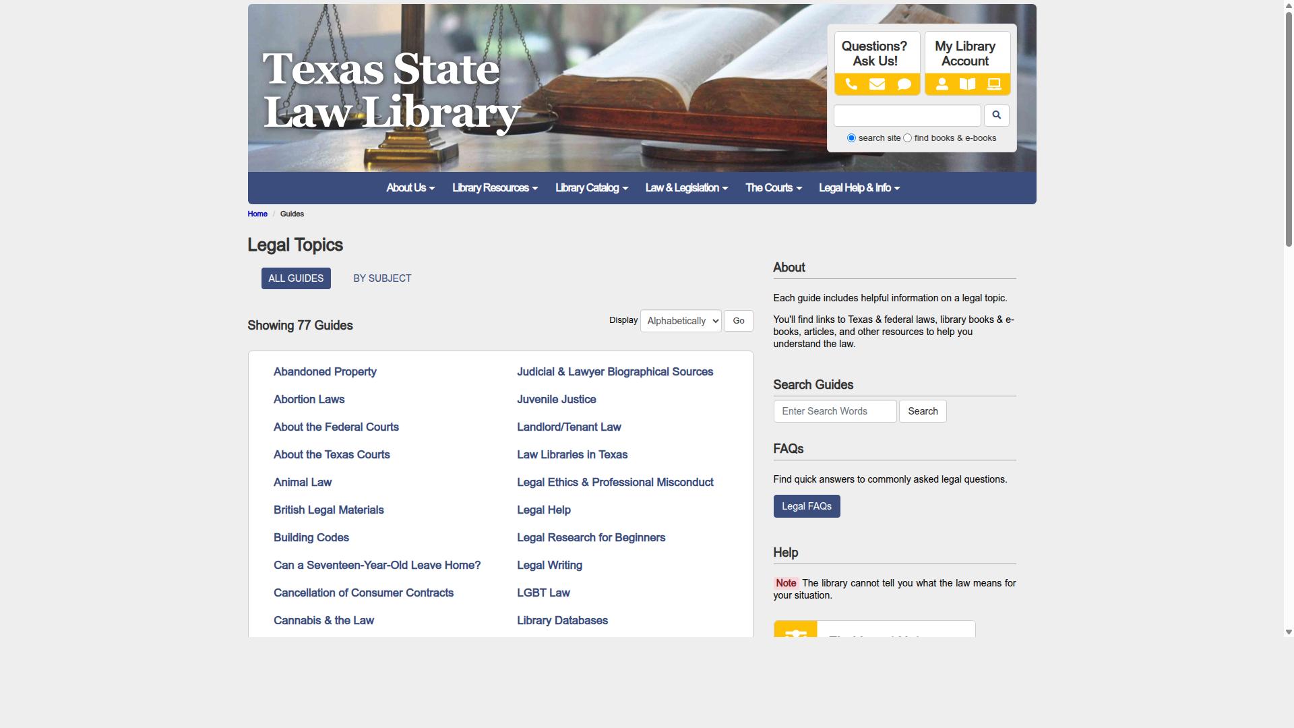Open About the Texas Courts guide
Viewport: 1294px width, 728px height.
tap(332, 455)
